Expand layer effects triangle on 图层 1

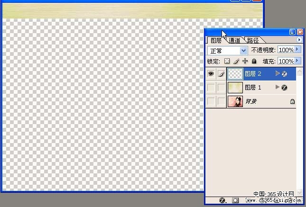pos(278,87)
